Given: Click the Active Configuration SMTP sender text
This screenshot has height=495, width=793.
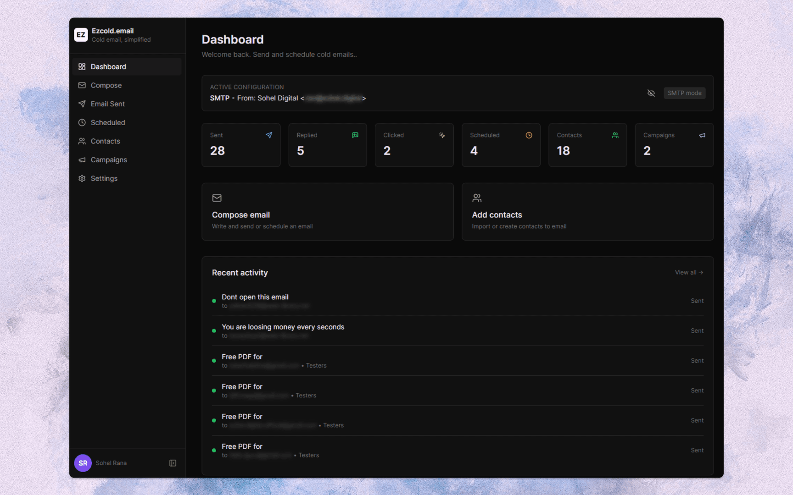Looking at the screenshot, I should (288, 98).
